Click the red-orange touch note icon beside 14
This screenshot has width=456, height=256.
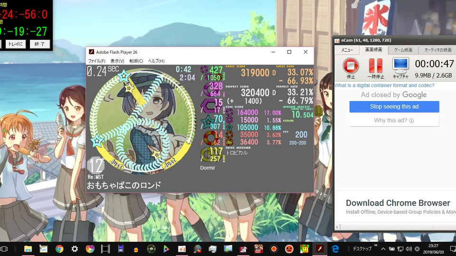click(210, 138)
